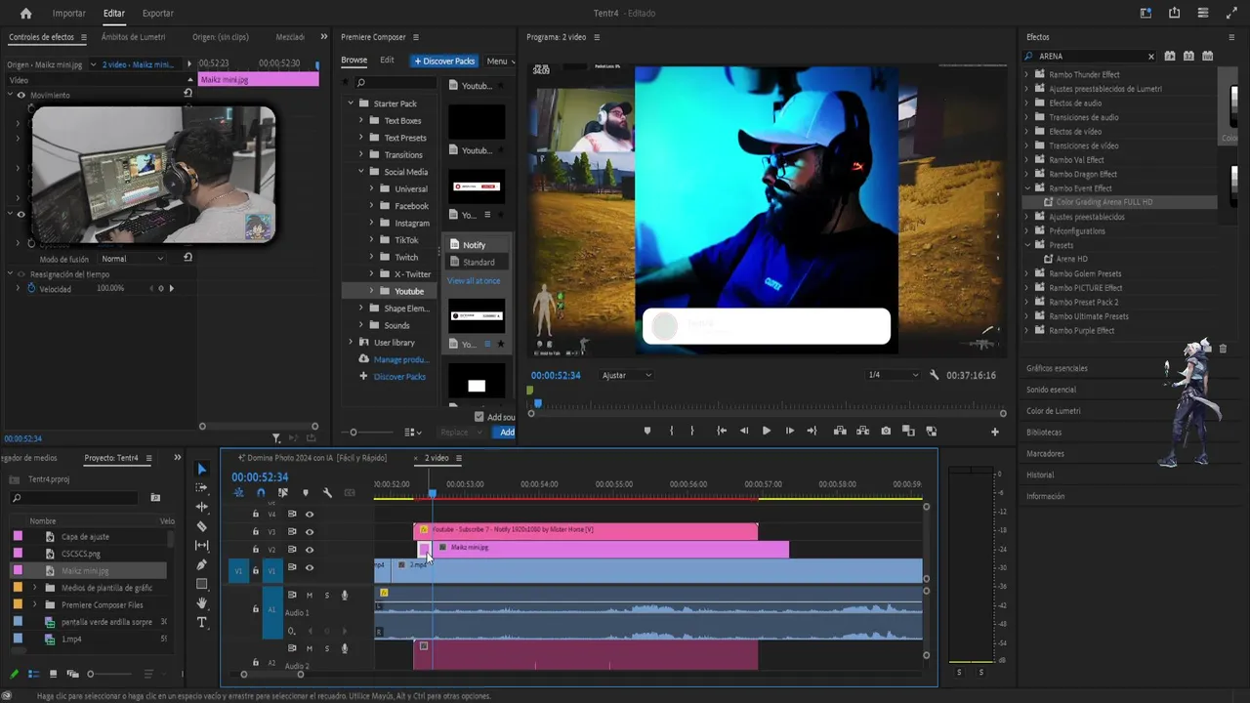Viewport: 1250px width, 703px height.
Task: Collapse the Starter Pack folder
Action: pos(351,103)
